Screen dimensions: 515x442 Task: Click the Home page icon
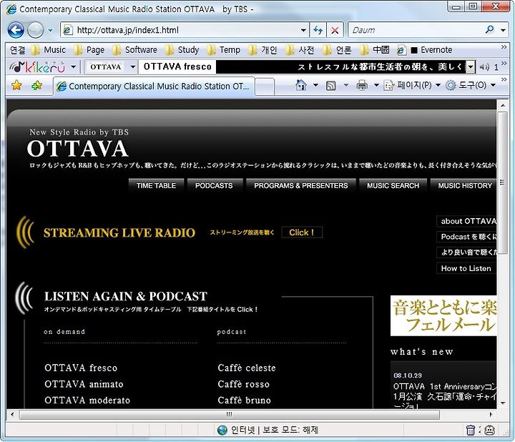tap(301, 85)
